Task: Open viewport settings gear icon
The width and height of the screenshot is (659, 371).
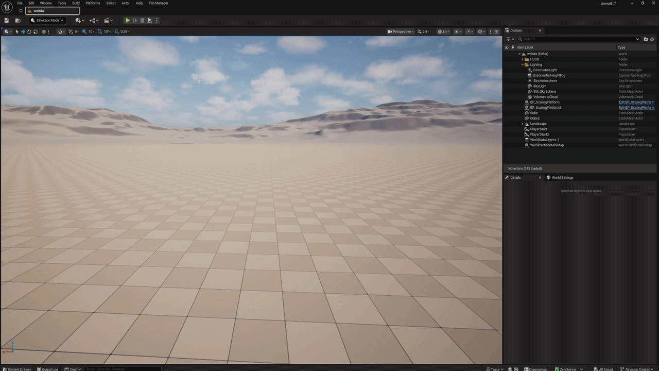Action: point(481,31)
